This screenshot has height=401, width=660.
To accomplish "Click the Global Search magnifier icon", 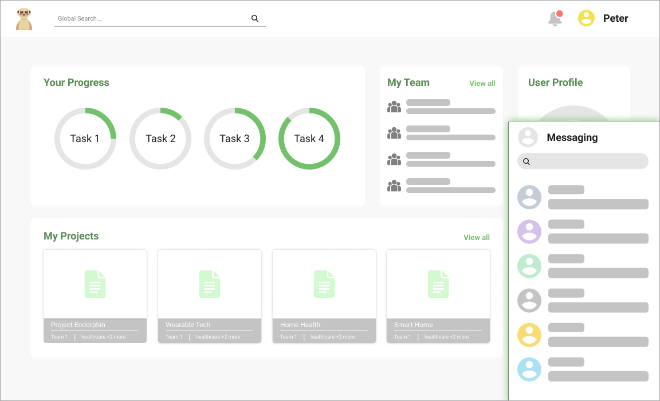I will tap(255, 18).
